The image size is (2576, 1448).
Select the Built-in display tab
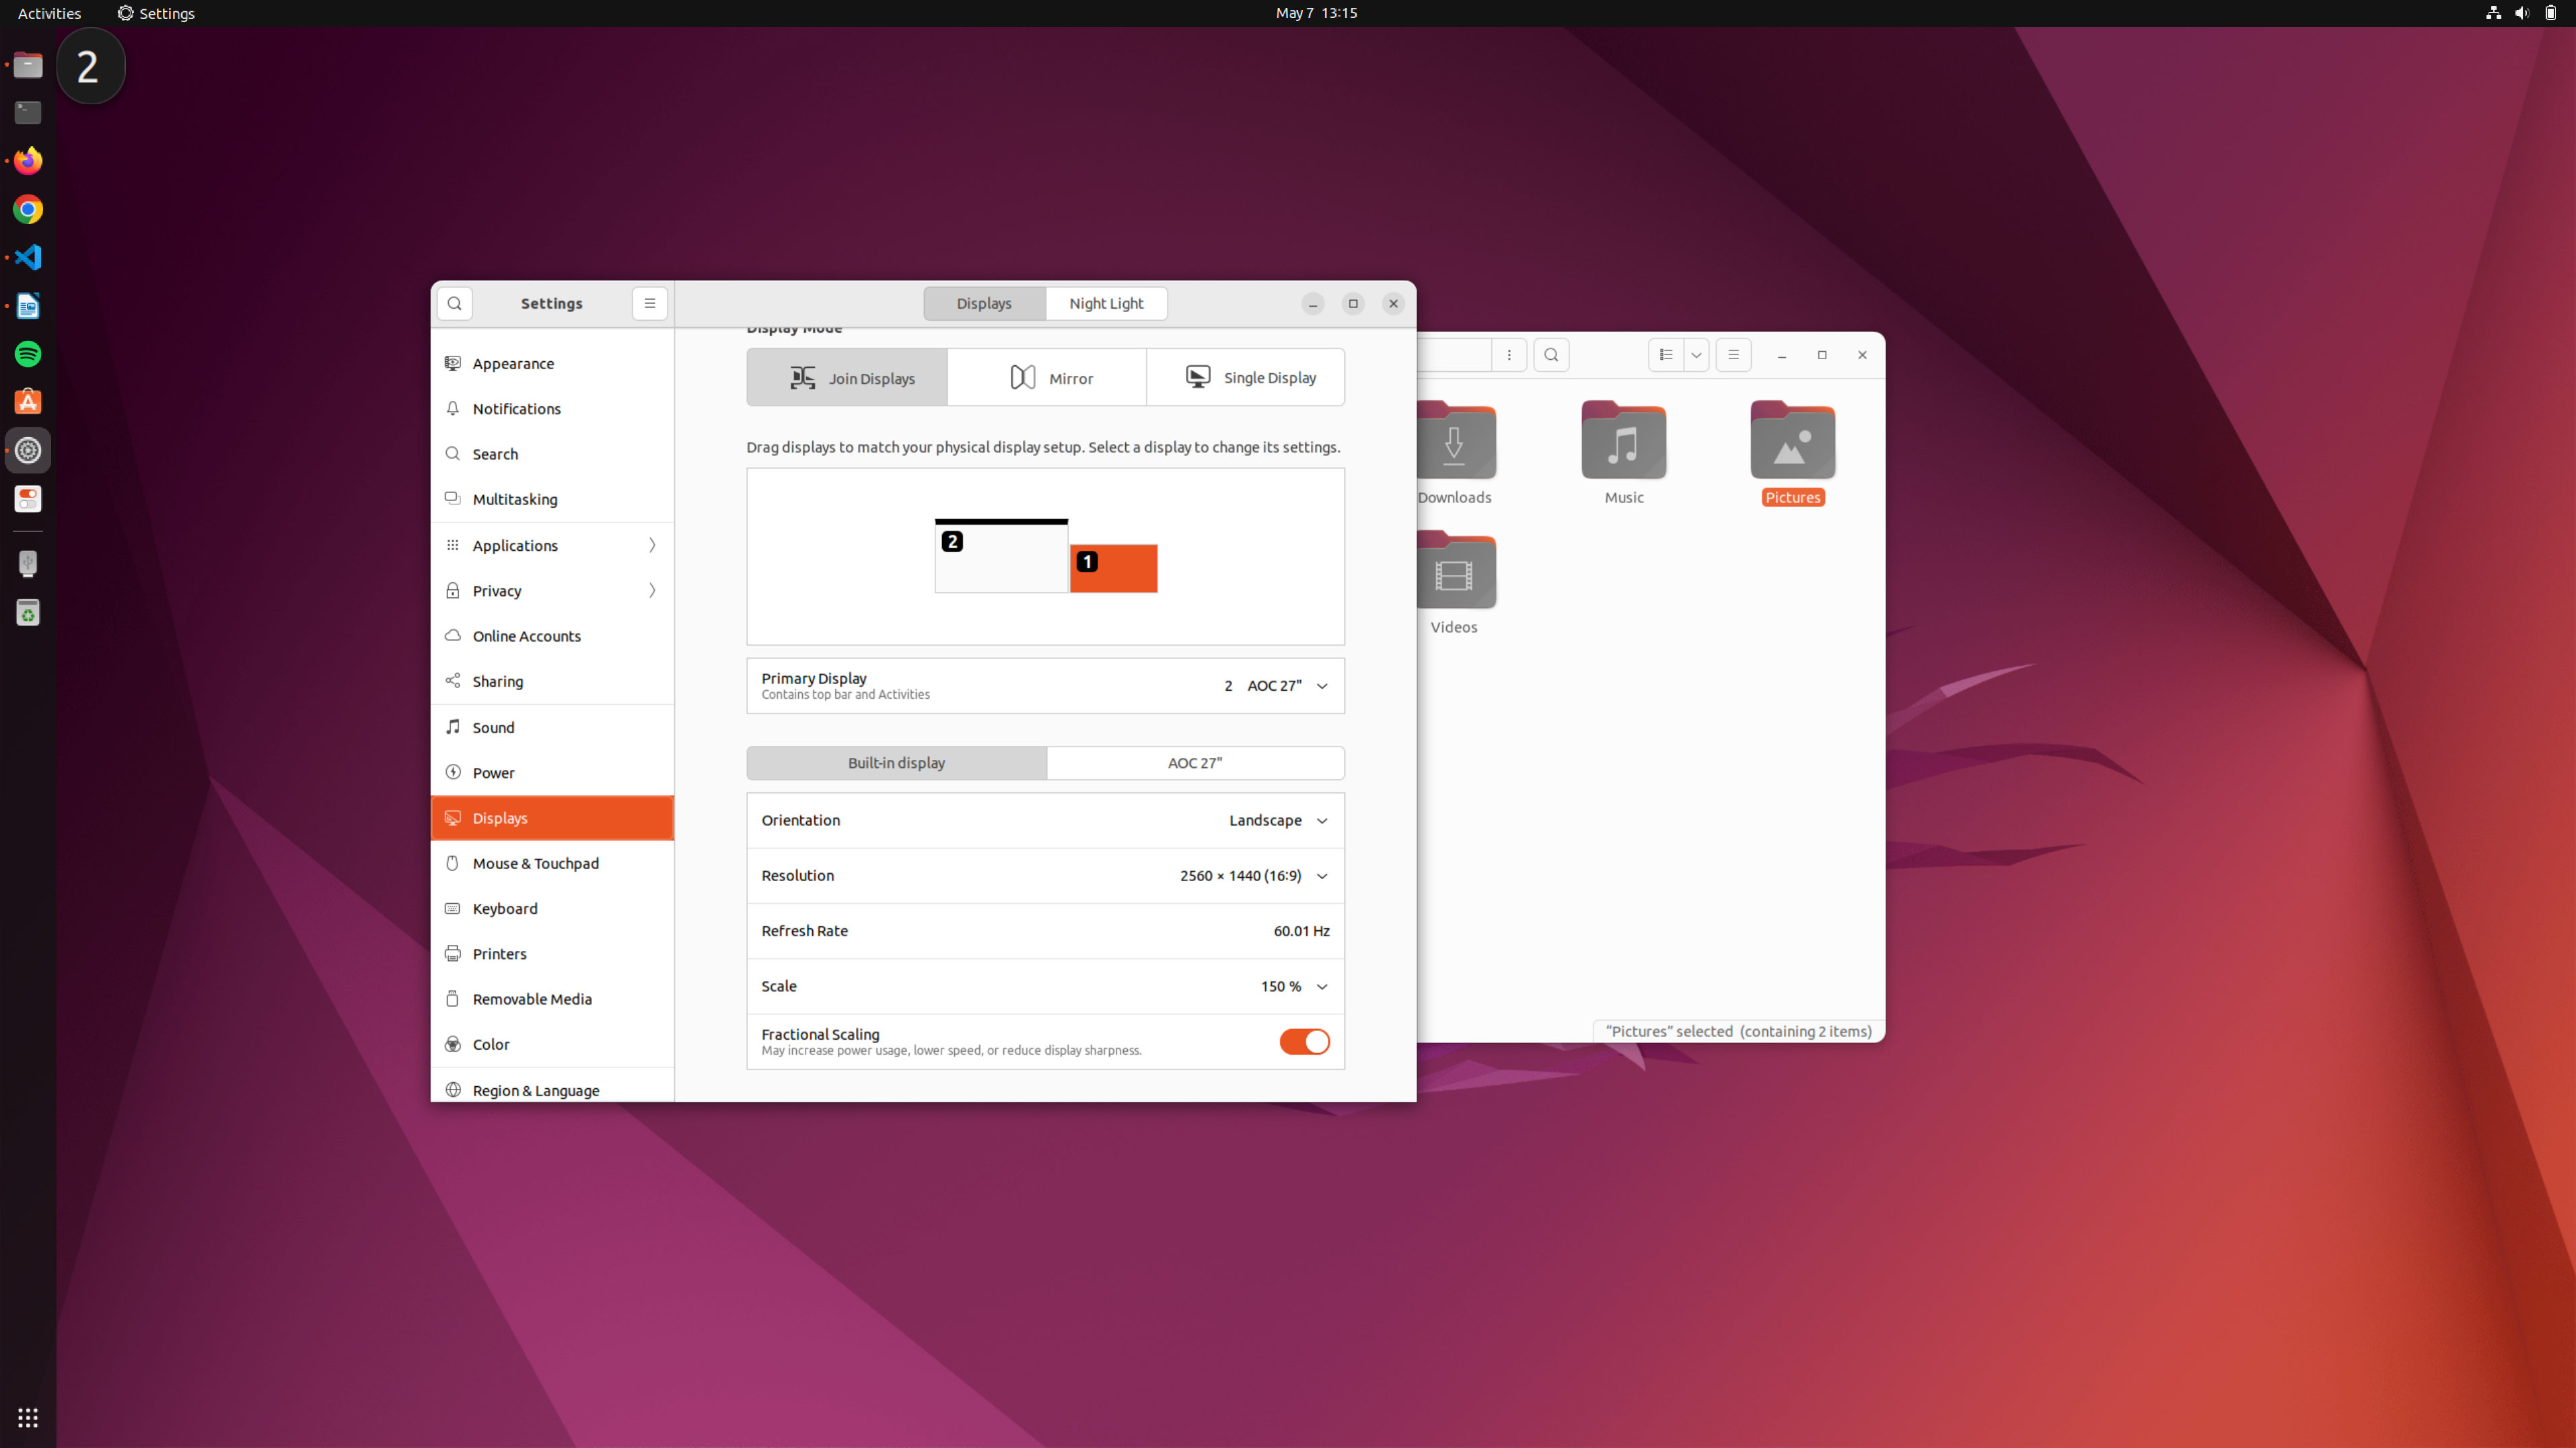point(896,763)
